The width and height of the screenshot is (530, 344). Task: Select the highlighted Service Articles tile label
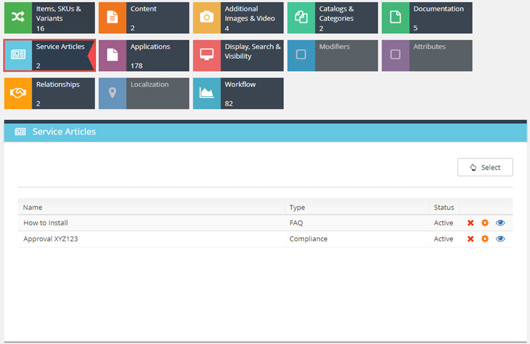click(x=60, y=46)
